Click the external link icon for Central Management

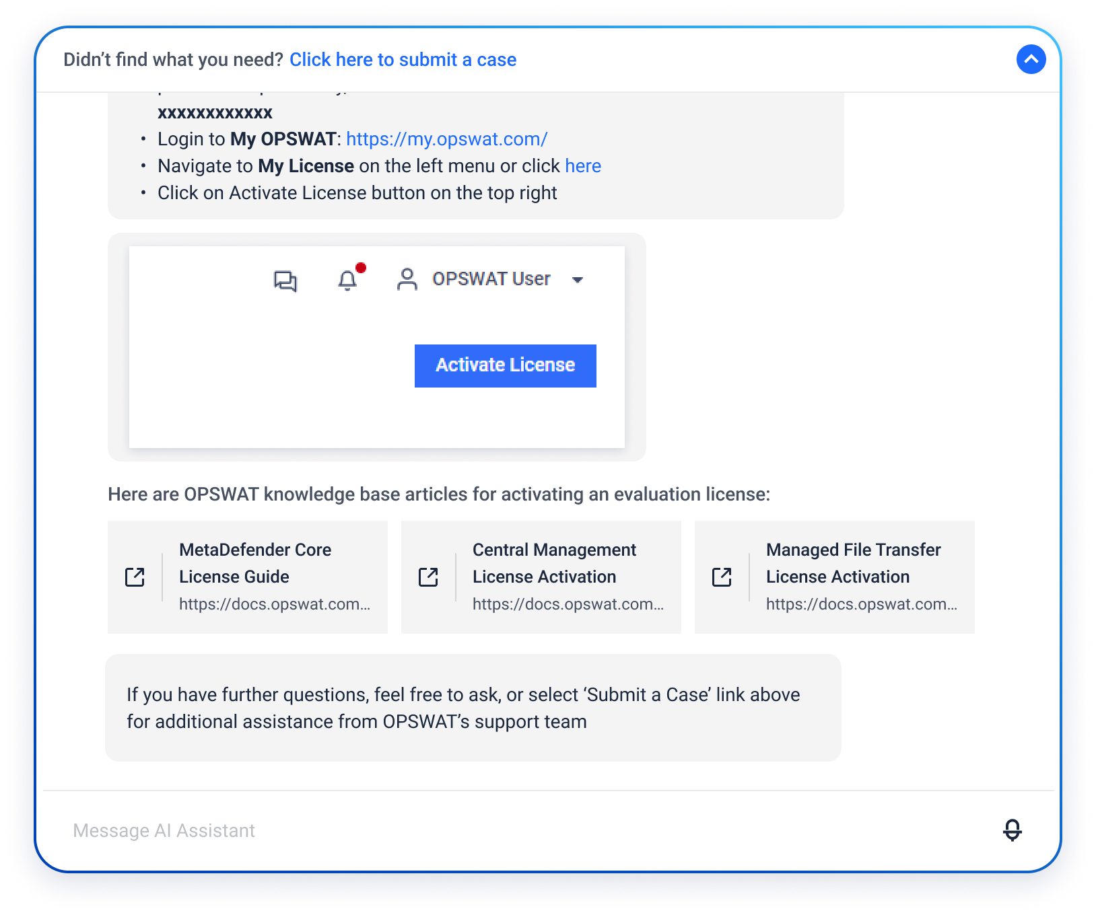428,577
